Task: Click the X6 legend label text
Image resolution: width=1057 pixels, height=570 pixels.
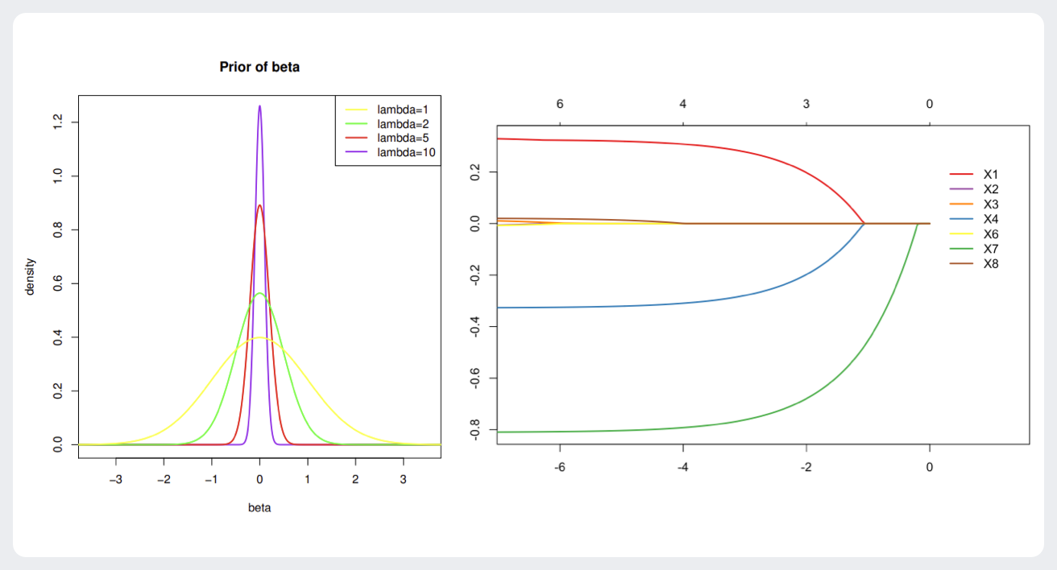Action: (990, 233)
